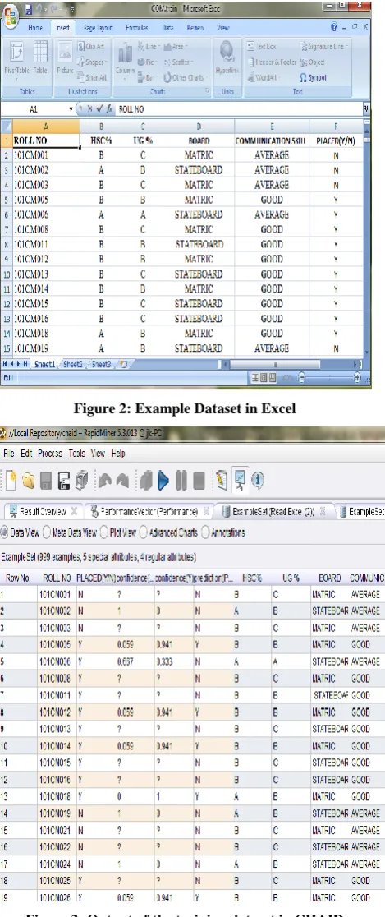Image resolution: width=385 pixels, height=917 pixels.
Task: Open the Home tab in Excel
Action: point(35,27)
